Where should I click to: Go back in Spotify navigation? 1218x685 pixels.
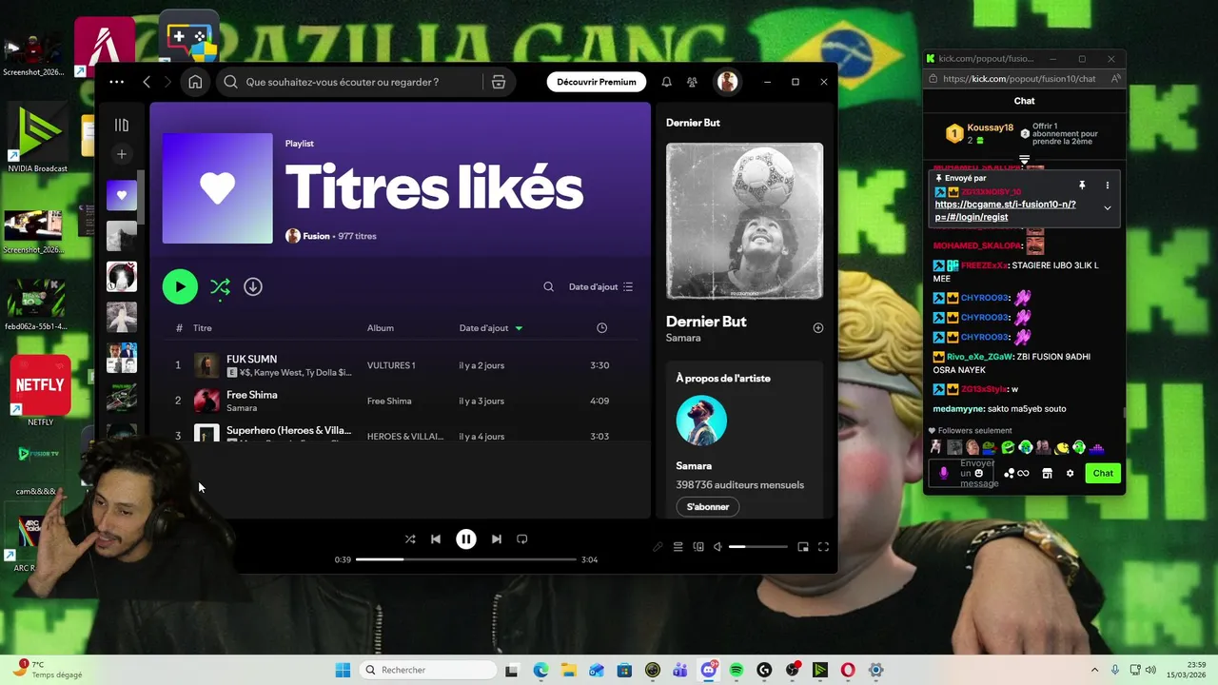tap(147, 82)
